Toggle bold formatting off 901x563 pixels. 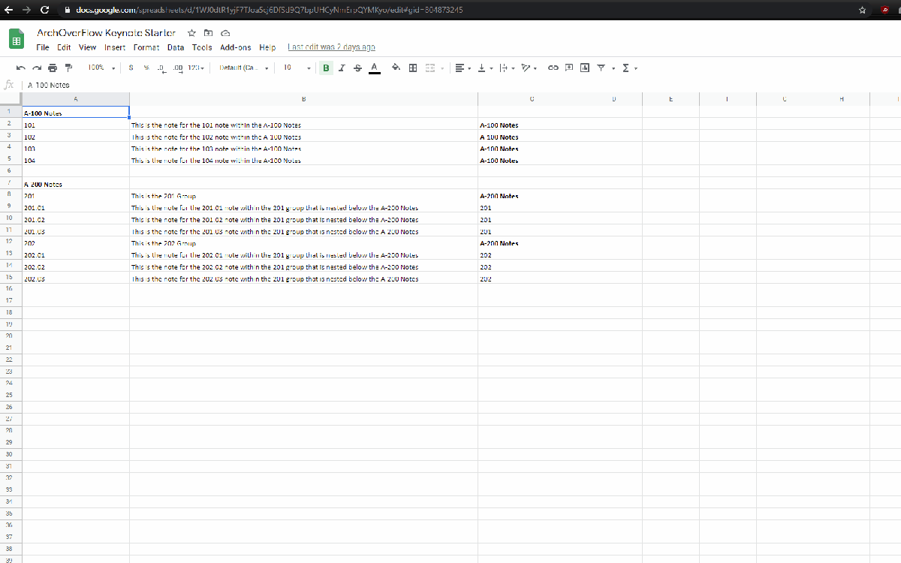[326, 68]
